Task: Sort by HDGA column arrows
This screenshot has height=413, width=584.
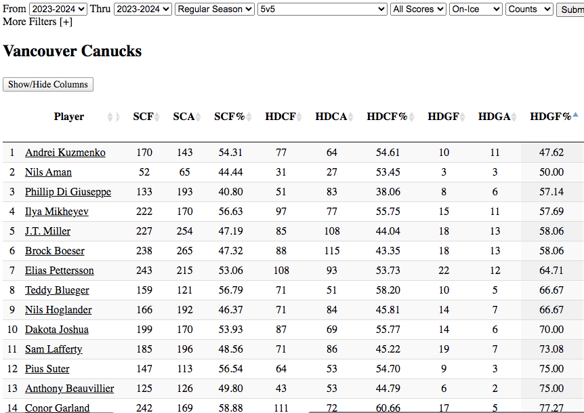Action: click(x=514, y=117)
